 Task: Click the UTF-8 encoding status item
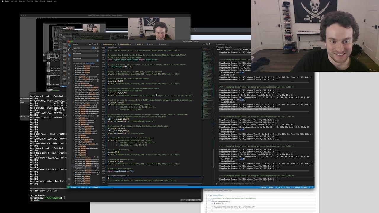click(x=278, y=187)
